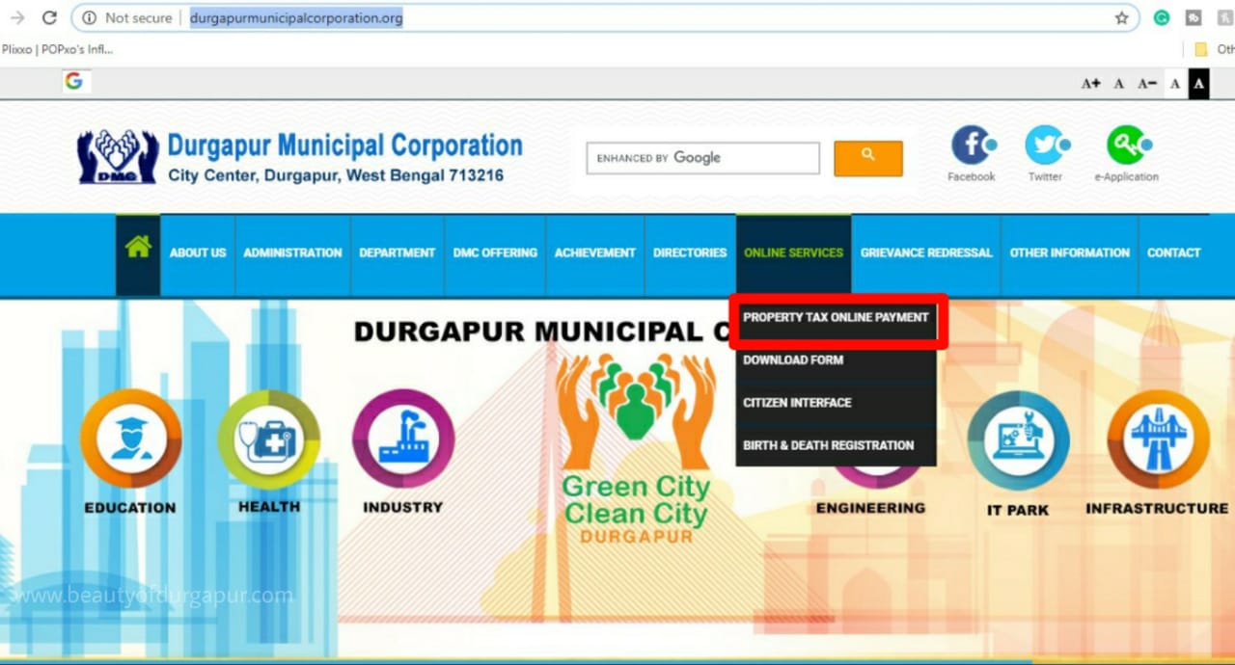Expand the DMC Offering menu
1235x665 pixels.
click(x=494, y=252)
